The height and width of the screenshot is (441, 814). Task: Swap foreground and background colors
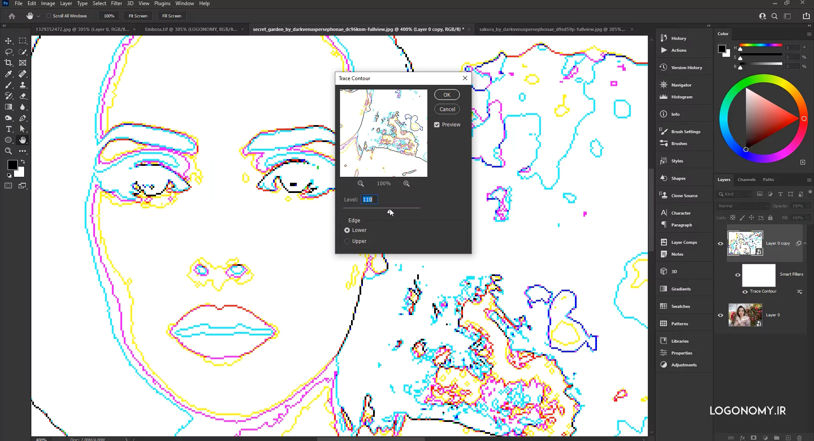tap(23, 162)
